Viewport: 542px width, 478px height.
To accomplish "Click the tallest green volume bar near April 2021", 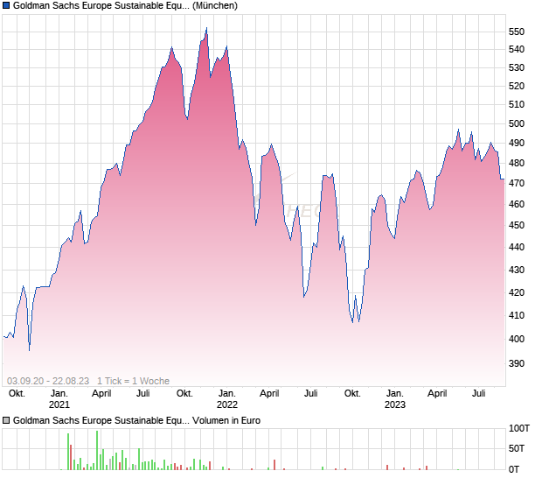I will pyautogui.click(x=97, y=450).
